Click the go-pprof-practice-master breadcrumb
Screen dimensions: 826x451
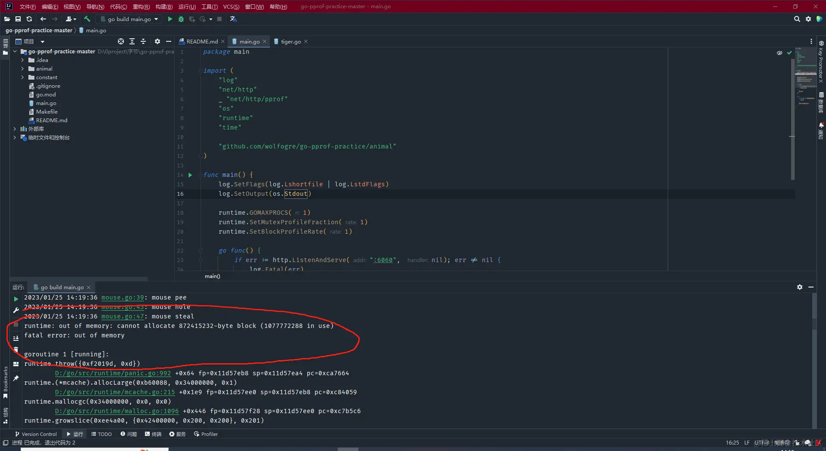click(x=39, y=30)
